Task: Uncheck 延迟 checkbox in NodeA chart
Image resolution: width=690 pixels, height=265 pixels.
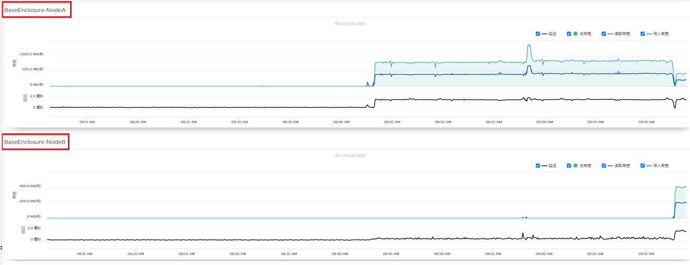Action: (x=538, y=34)
